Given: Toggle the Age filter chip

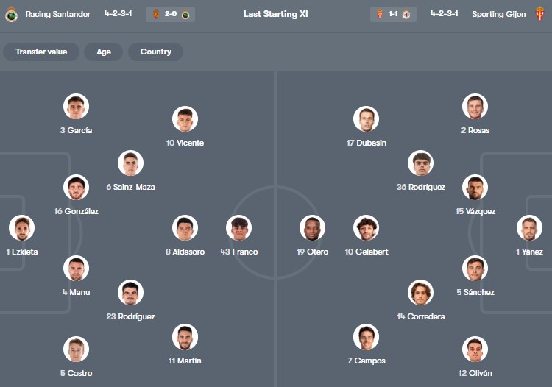Looking at the screenshot, I should point(103,52).
